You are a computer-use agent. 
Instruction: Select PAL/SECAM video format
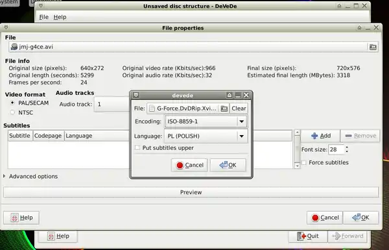[x=12, y=103]
